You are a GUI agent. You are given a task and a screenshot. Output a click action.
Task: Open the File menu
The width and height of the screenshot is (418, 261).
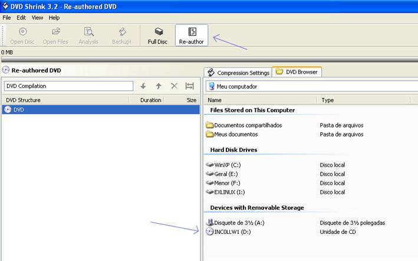[6, 18]
